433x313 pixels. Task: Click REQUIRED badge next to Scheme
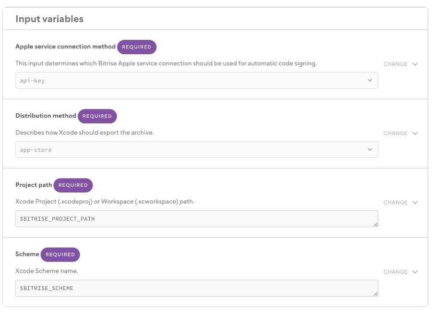click(60, 254)
